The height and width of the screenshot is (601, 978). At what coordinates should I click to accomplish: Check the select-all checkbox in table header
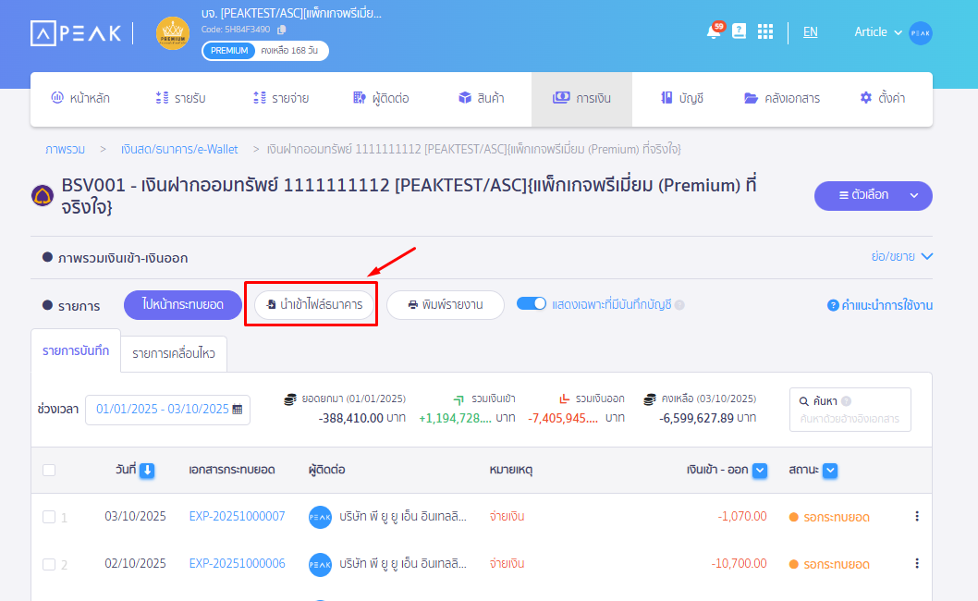point(49,471)
